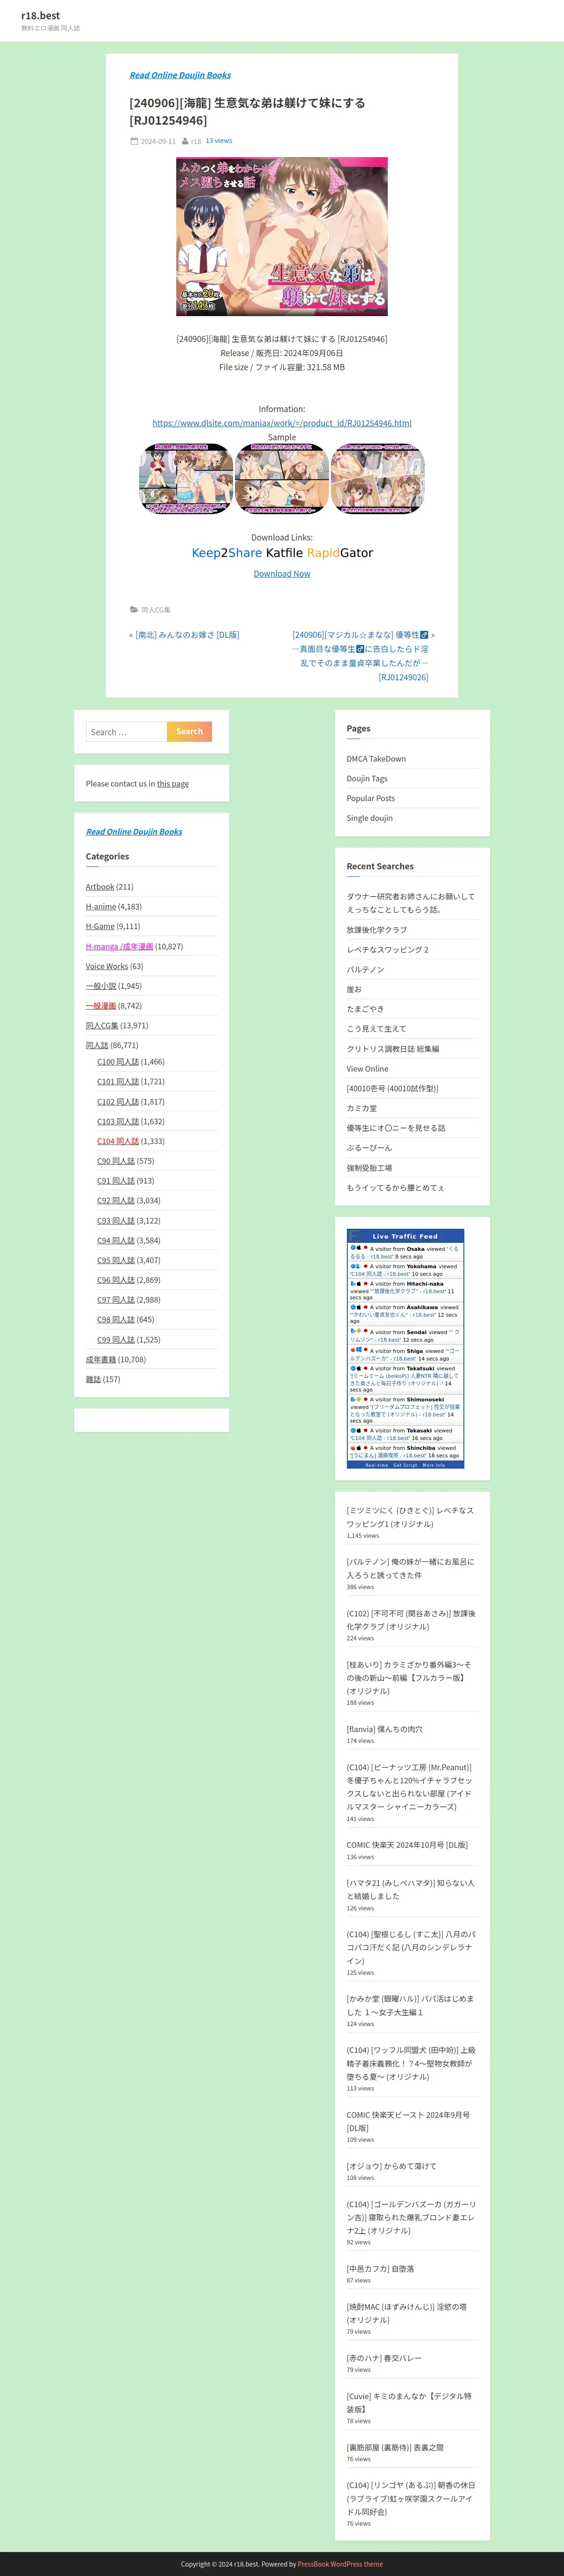This screenshot has height=2576, width=564.
Task: Click the middle sample thumbnail
Action: tap(282, 480)
